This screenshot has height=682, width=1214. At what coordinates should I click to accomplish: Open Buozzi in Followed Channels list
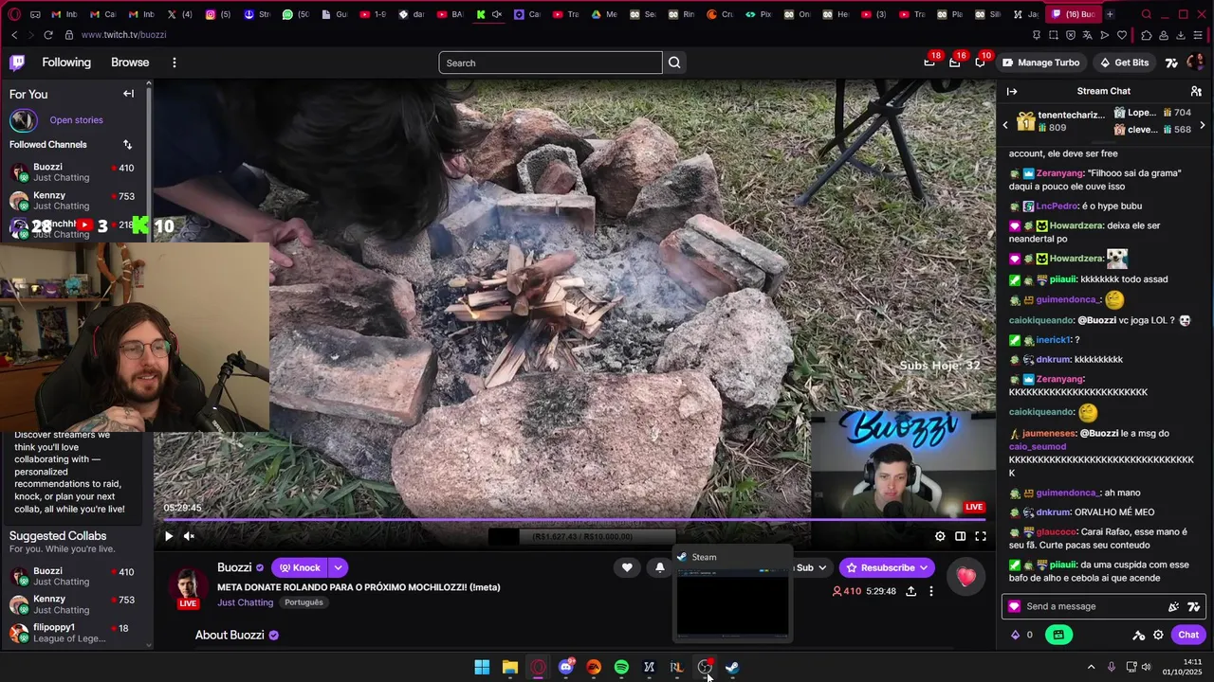pyautogui.click(x=74, y=171)
